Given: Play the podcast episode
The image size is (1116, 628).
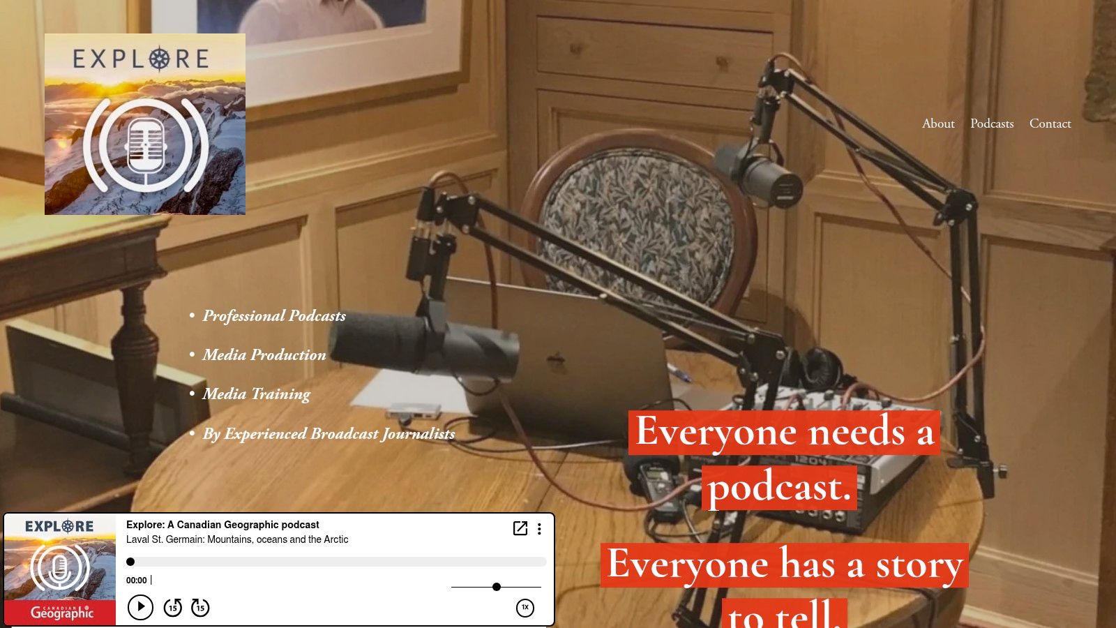Looking at the screenshot, I should pos(140,607).
